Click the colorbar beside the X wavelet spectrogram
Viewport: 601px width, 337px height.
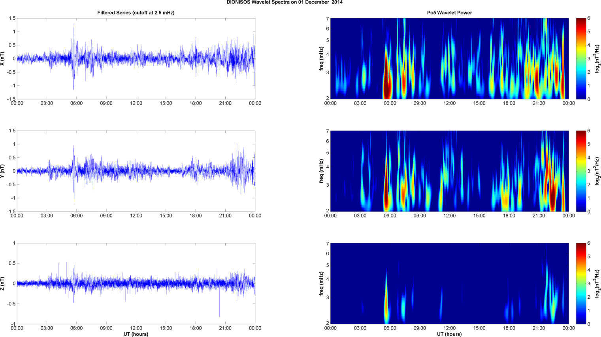click(x=581, y=58)
